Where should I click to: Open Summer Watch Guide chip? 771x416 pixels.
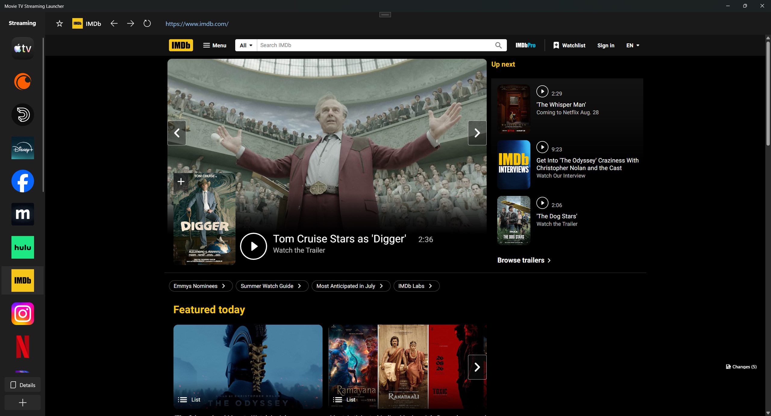pos(272,286)
